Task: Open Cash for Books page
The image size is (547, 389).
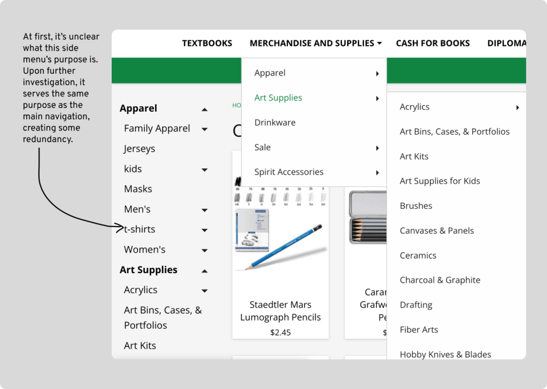Action: coord(433,43)
